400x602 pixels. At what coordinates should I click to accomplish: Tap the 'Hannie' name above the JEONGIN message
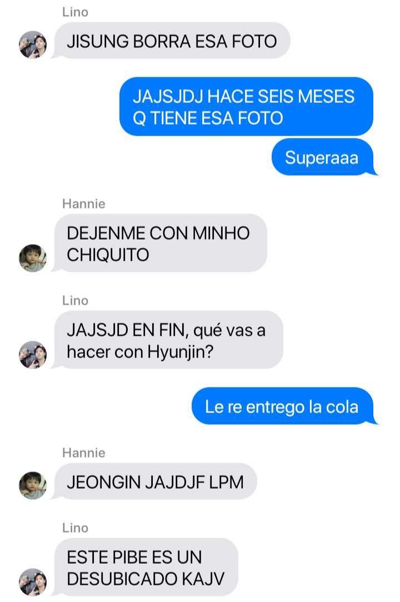coord(84,452)
